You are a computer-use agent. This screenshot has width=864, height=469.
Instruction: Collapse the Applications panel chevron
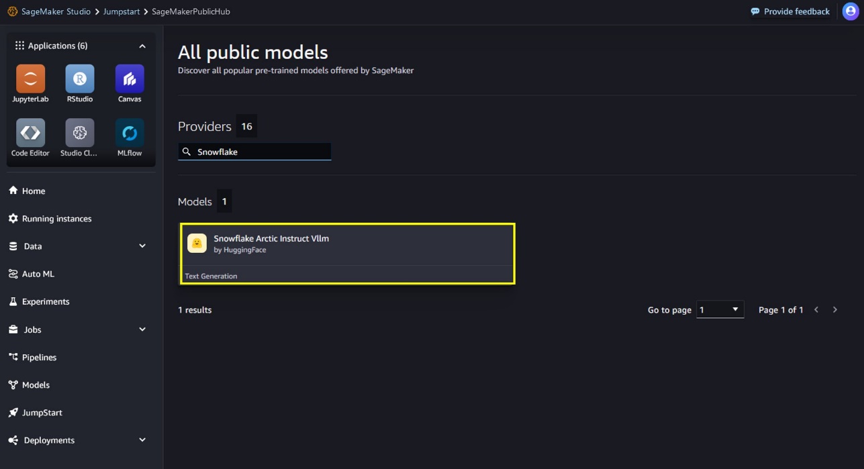pyautogui.click(x=142, y=46)
